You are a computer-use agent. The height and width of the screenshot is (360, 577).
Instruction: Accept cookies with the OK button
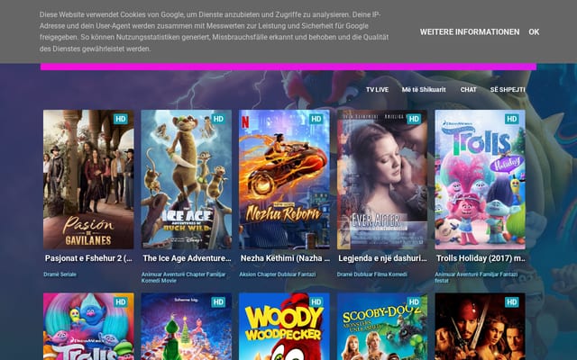click(534, 32)
